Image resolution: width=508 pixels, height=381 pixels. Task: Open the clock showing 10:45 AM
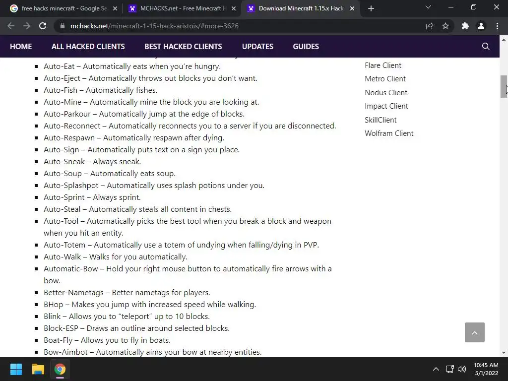point(486,369)
